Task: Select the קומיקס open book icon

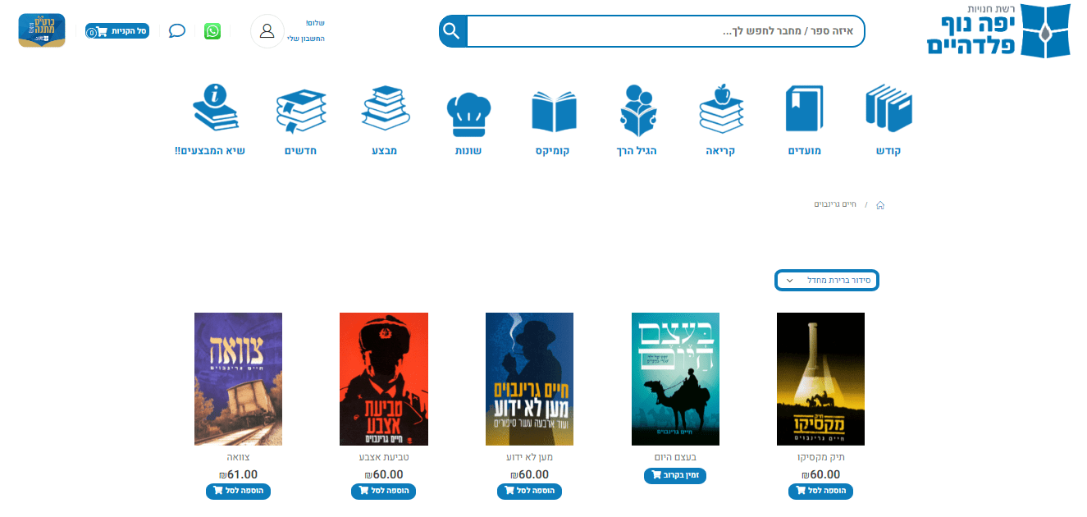Action: [x=554, y=111]
